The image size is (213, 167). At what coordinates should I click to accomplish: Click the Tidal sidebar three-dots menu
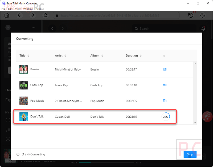tap(34, 27)
